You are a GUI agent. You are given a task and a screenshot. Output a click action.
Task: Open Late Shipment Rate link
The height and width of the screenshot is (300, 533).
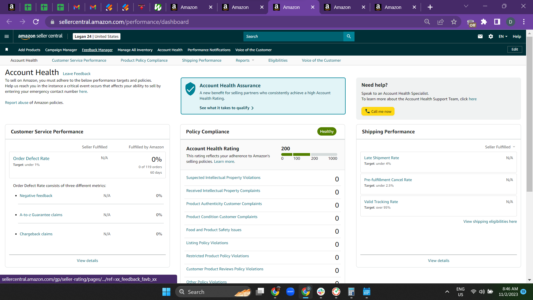click(x=381, y=158)
